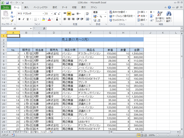Screen dimensions: 184x138
Task: Toggle bold formatting
Action: pos(19,19)
